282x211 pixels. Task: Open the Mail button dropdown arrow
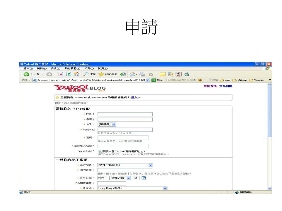[x=137, y=74]
